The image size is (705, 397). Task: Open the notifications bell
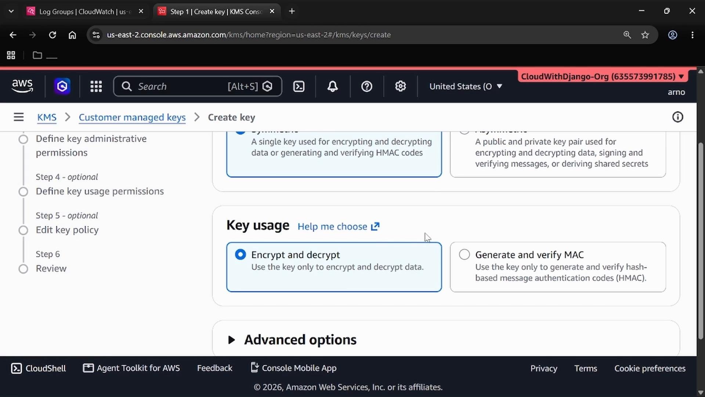pyautogui.click(x=333, y=86)
